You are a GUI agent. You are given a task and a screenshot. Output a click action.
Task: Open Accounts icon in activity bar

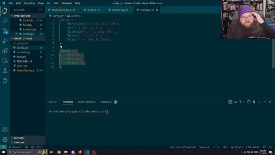(x=5, y=130)
